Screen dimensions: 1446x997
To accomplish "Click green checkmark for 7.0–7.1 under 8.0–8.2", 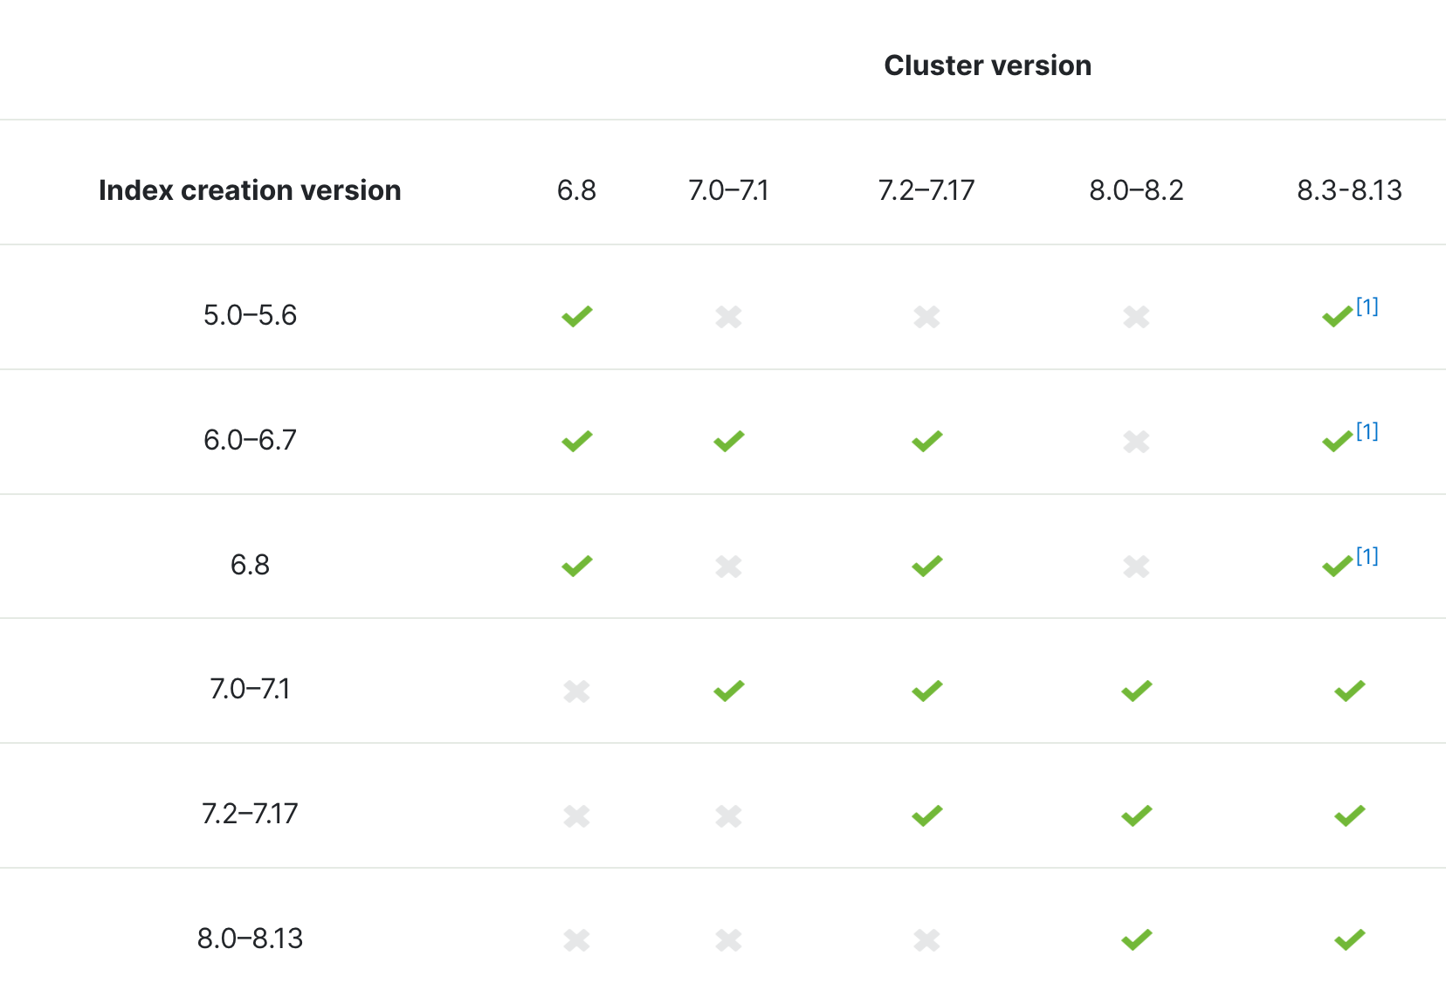I will (x=1136, y=691).
